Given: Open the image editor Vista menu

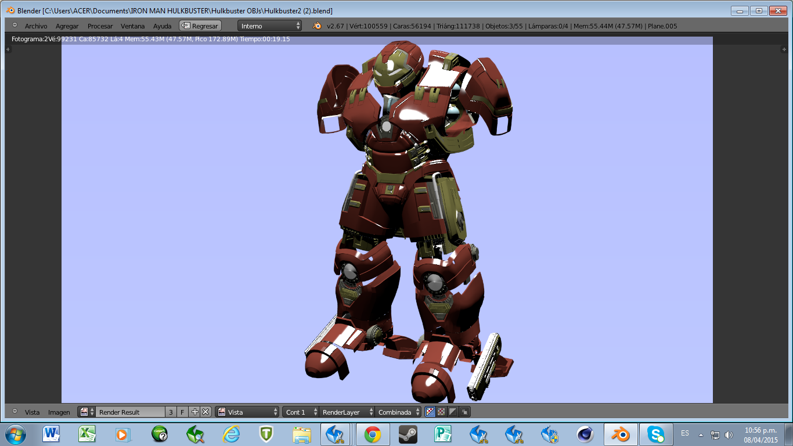Looking at the screenshot, I should click(x=33, y=412).
